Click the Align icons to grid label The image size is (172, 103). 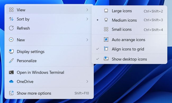[x=128, y=49]
